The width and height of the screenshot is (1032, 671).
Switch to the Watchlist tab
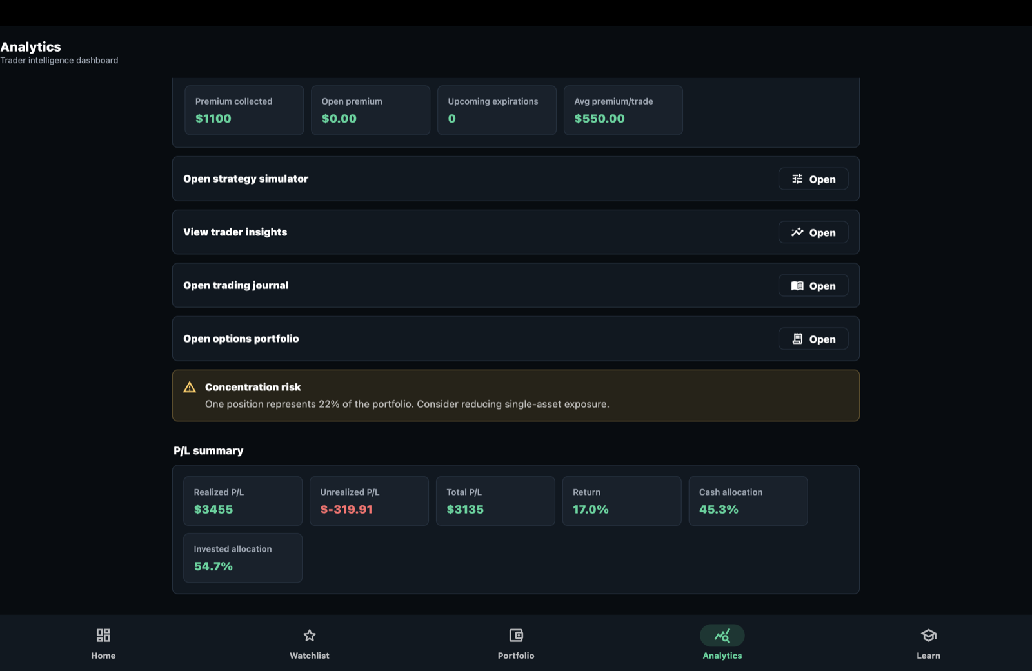click(x=310, y=643)
